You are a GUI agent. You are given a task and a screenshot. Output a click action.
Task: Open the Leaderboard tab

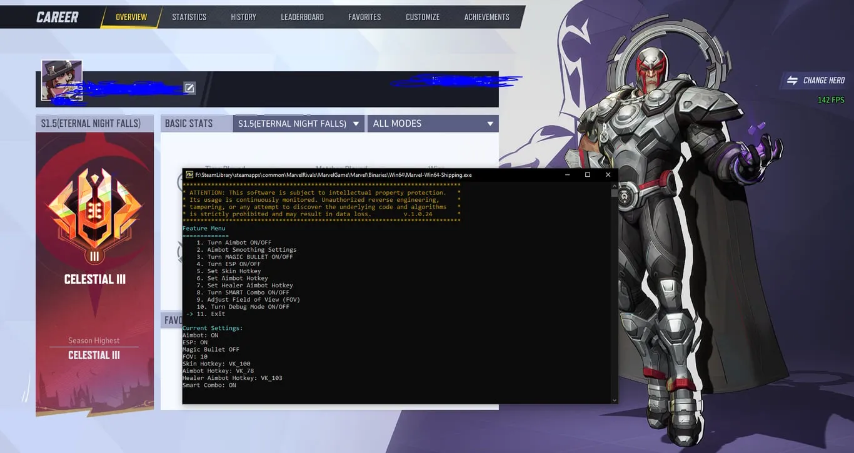pyautogui.click(x=303, y=17)
